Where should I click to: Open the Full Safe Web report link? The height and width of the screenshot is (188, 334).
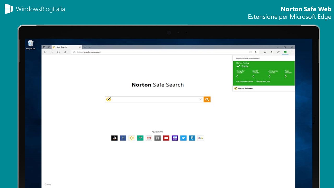tap(245, 81)
